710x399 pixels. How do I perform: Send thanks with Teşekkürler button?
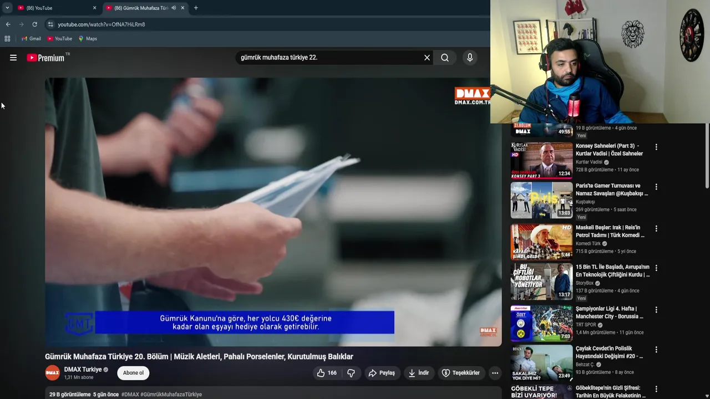coord(460,373)
